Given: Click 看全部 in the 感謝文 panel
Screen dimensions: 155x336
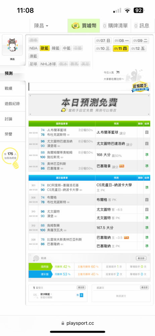Looking at the screenshot, I should click(x=144, y=287).
